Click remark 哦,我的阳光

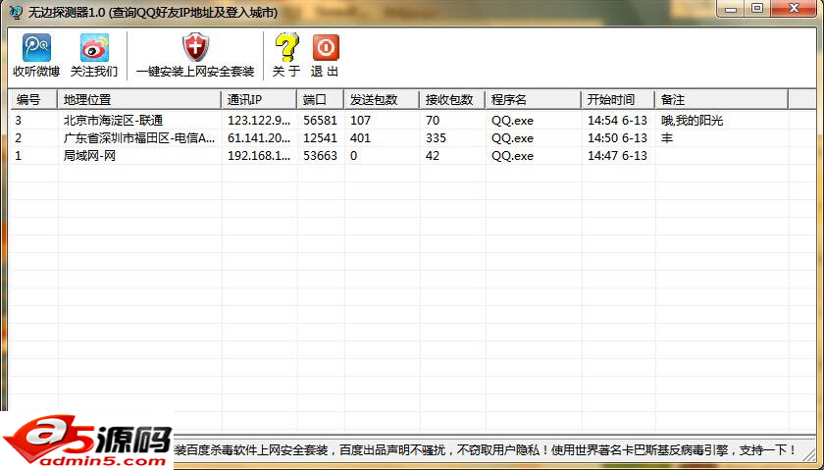pos(693,121)
